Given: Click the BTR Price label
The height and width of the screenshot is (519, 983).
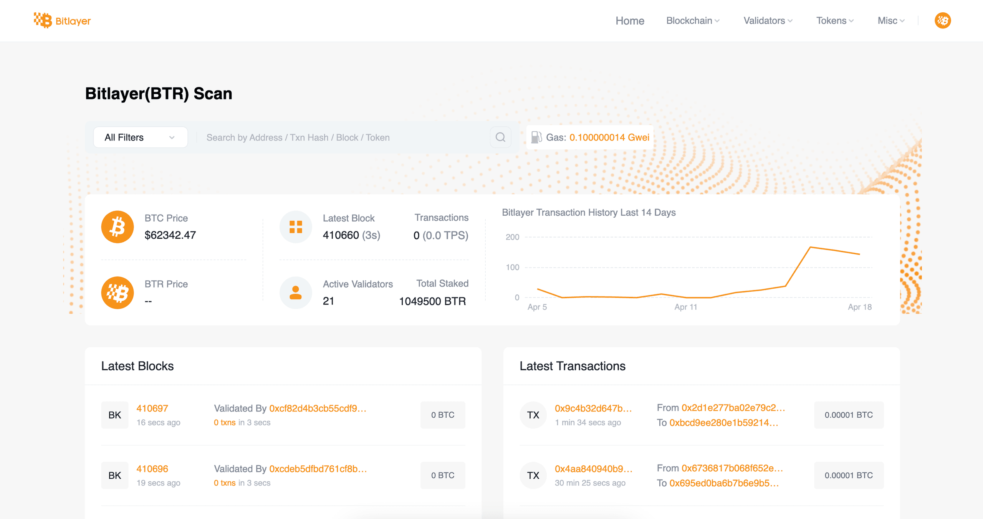Looking at the screenshot, I should [x=166, y=284].
